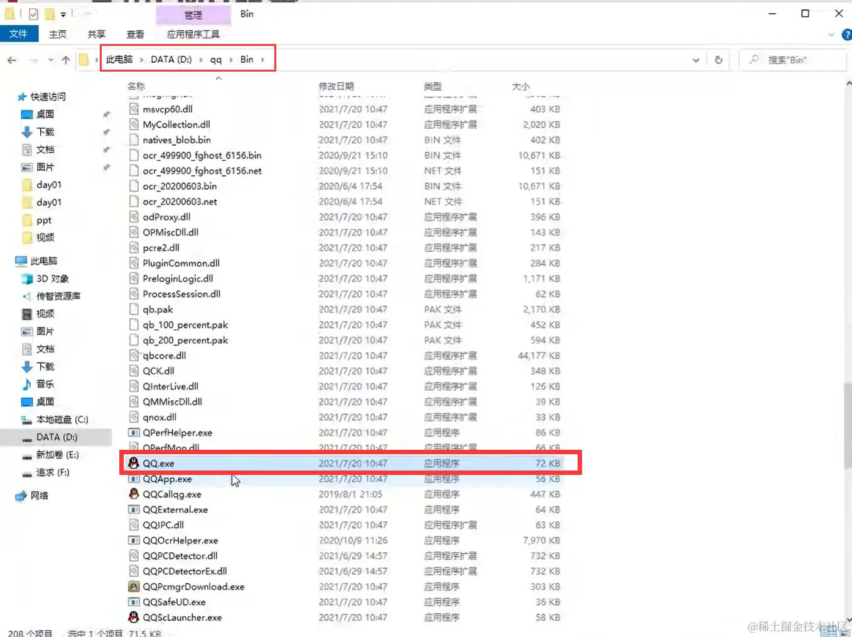Open 本地磁盘 (C:) drive
This screenshot has width=852, height=637.
(62, 419)
